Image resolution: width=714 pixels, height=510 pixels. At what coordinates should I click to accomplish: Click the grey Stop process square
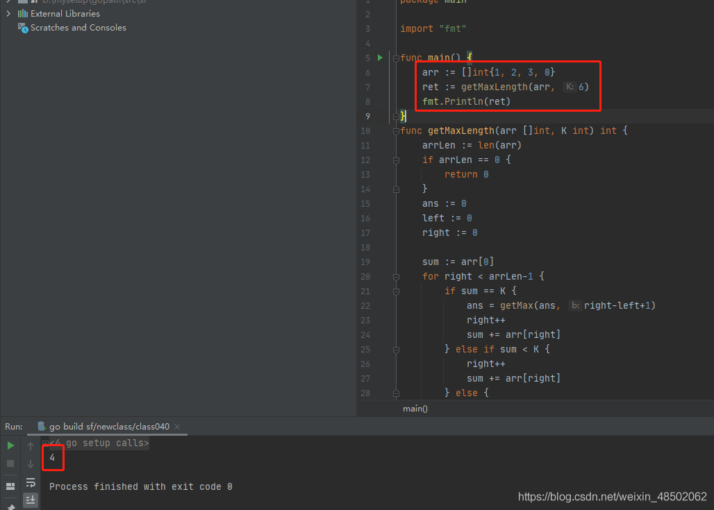tap(10, 464)
